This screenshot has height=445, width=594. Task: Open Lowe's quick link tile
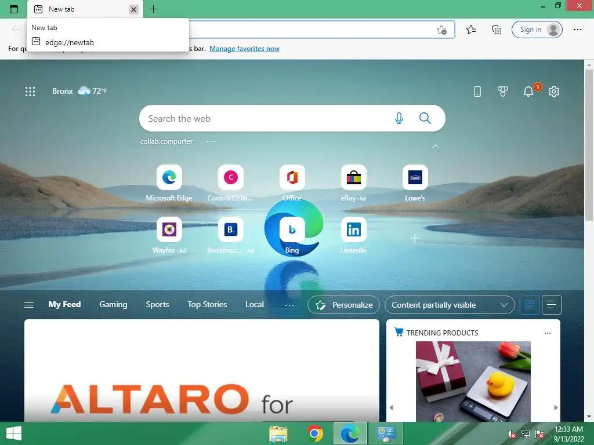(x=415, y=183)
